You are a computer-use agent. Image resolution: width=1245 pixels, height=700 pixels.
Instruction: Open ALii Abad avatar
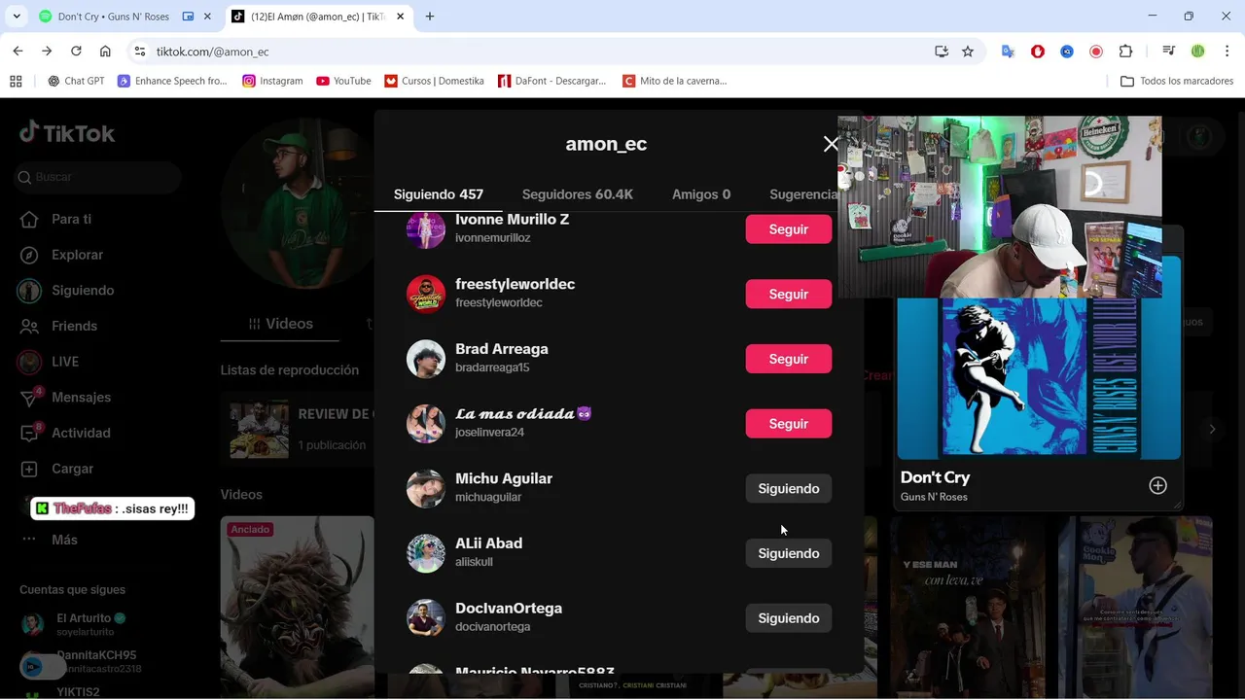425,553
